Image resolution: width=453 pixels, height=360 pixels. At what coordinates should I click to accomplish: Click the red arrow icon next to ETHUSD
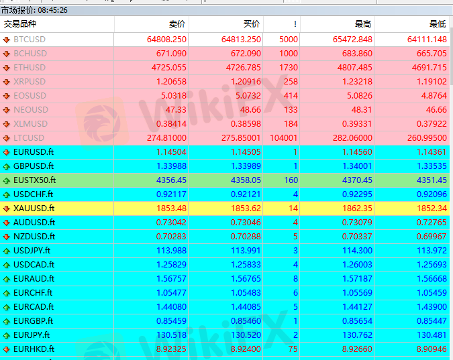pyautogui.click(x=7, y=68)
